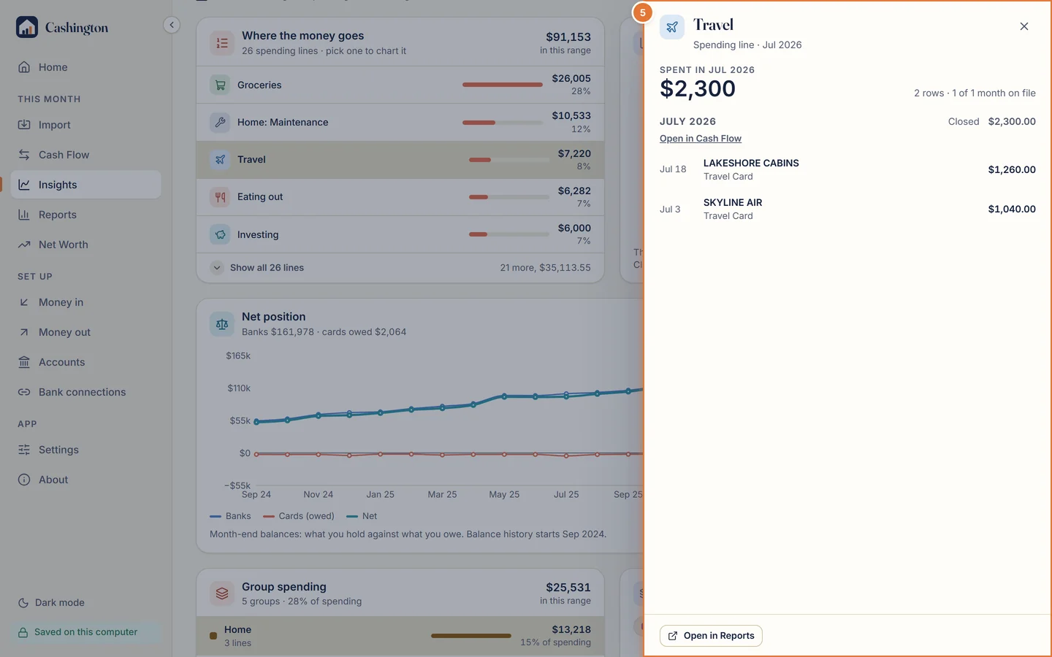This screenshot has width=1052, height=657.
Task: Toggle the Cards (owed) legend entry
Action: click(298, 516)
